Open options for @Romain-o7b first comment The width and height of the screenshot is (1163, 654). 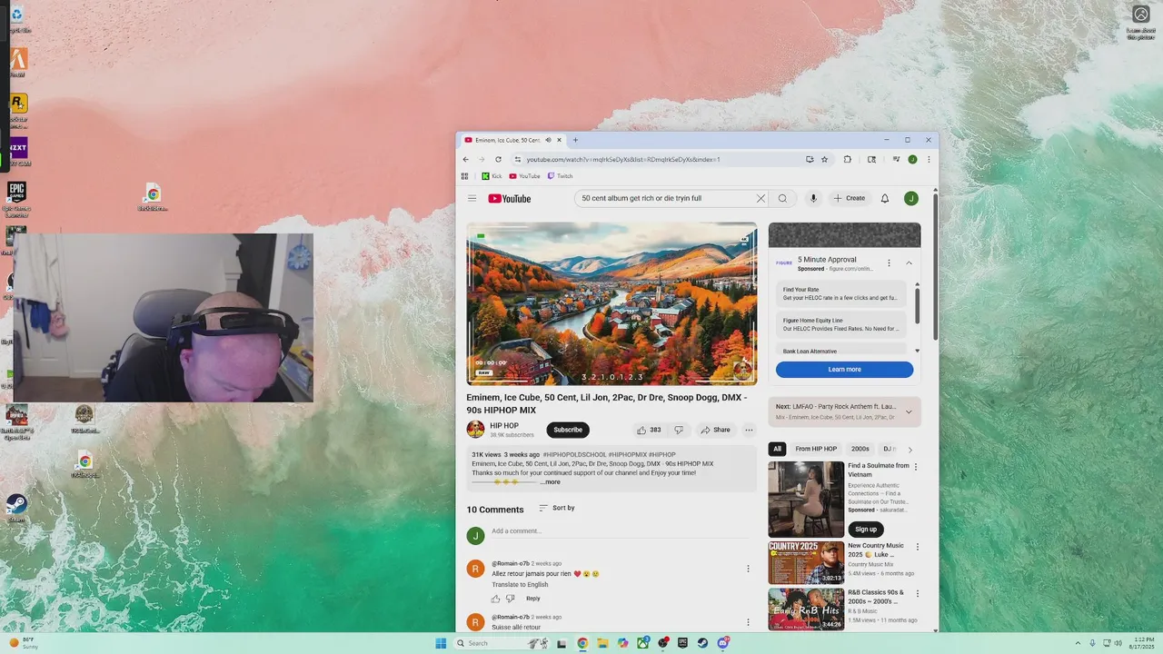(x=748, y=569)
